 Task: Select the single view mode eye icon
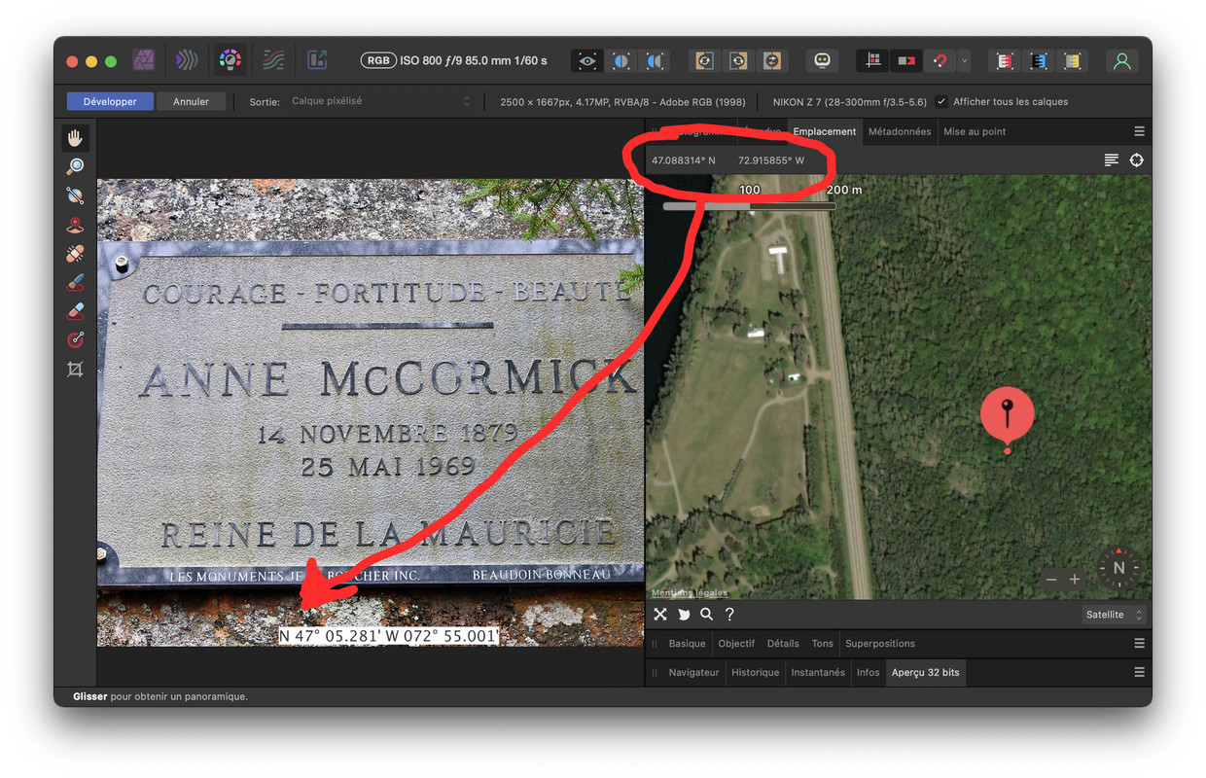pyautogui.click(x=586, y=60)
